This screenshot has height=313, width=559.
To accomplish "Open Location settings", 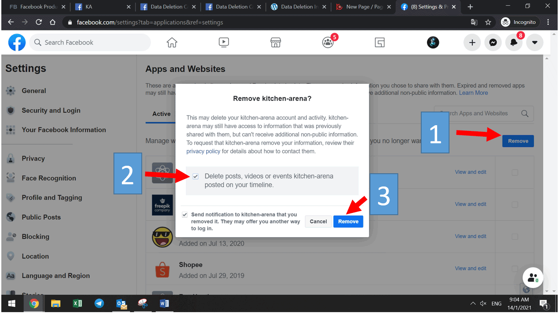I will tap(35, 256).
